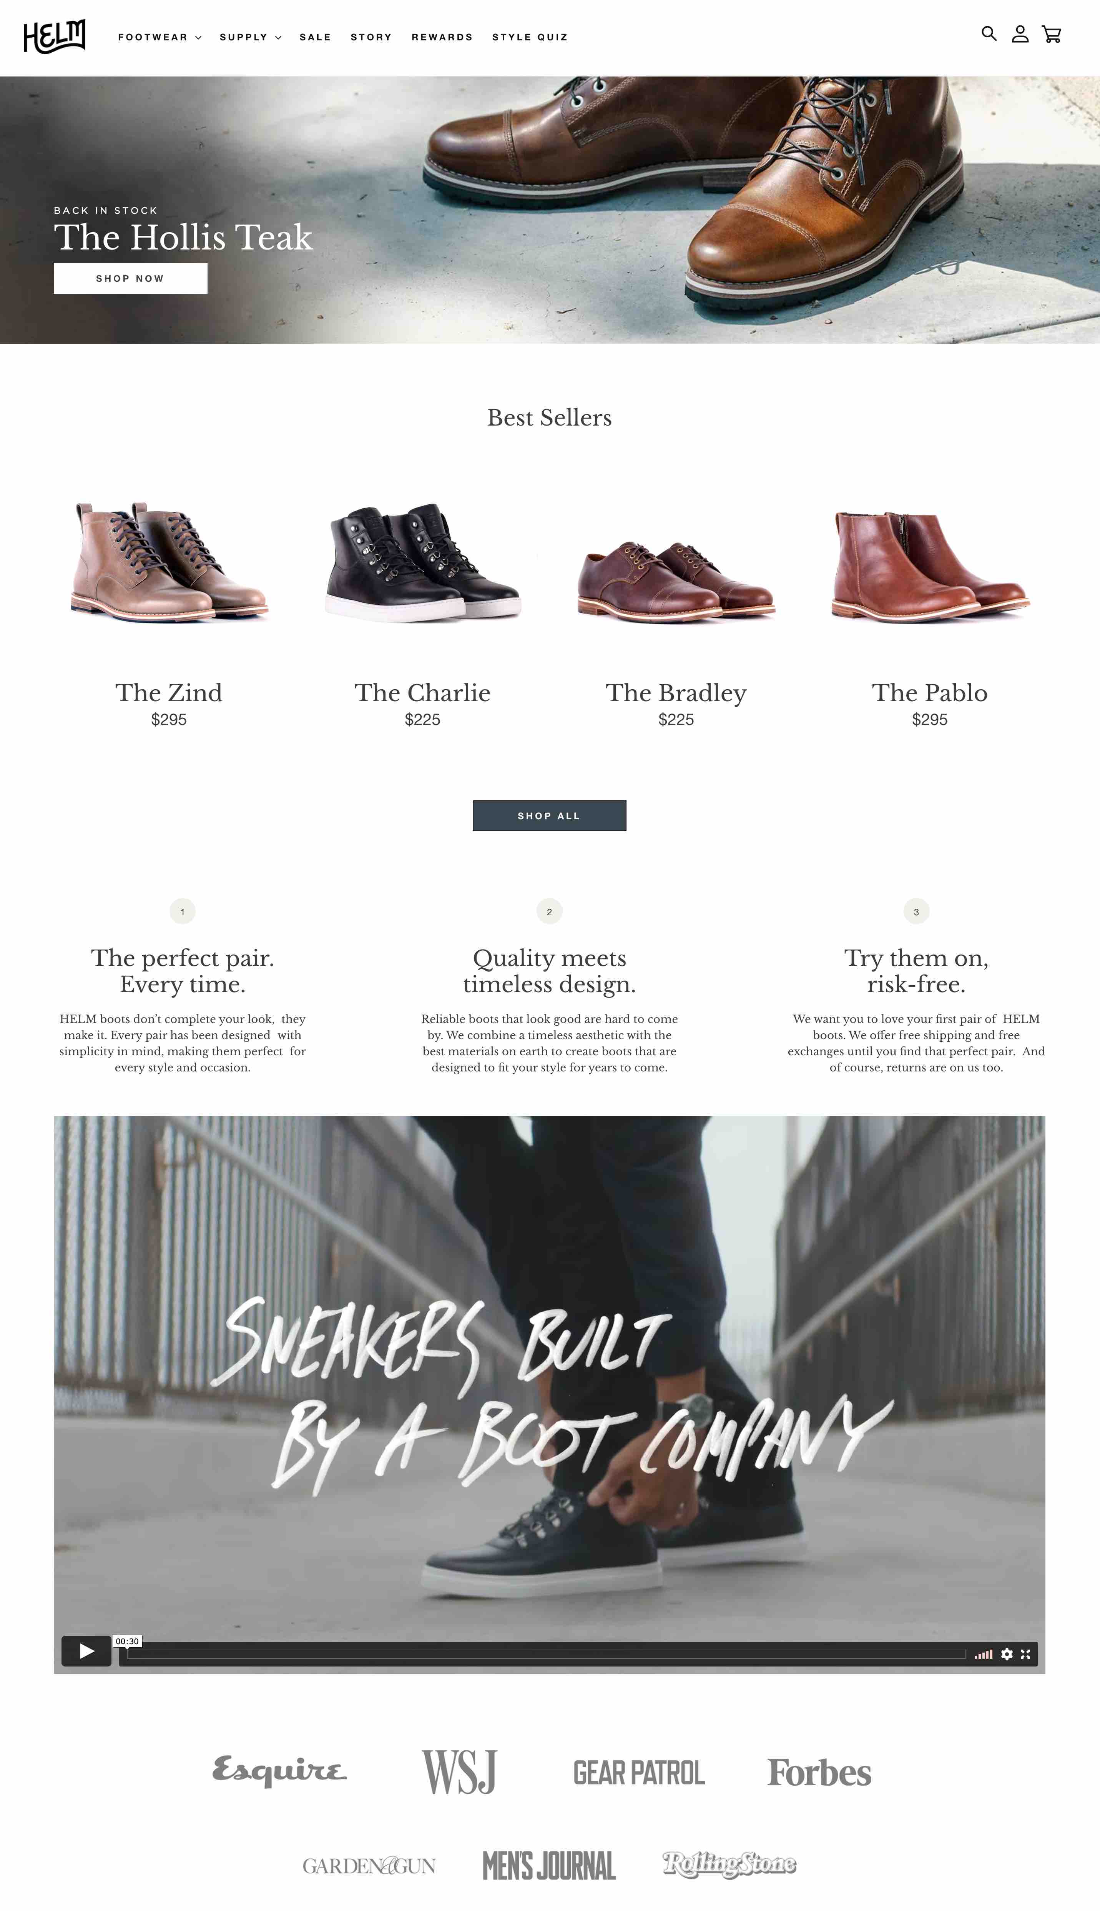Play the sneakers video
Image resolution: width=1100 pixels, height=1911 pixels.
click(86, 1650)
